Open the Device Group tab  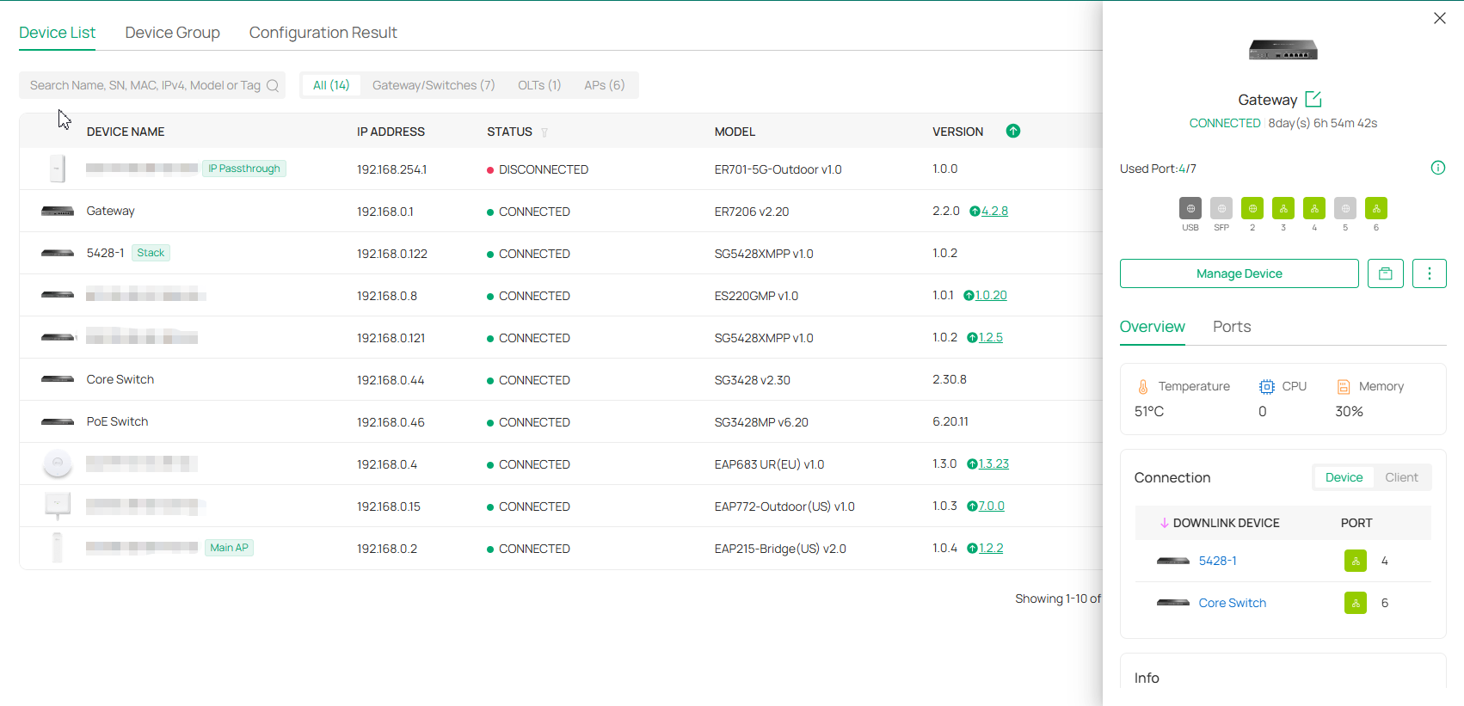(172, 33)
